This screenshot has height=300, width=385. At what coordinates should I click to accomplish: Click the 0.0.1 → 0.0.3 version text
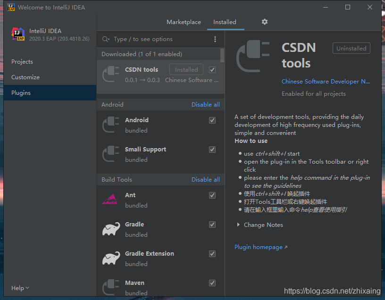coord(142,80)
